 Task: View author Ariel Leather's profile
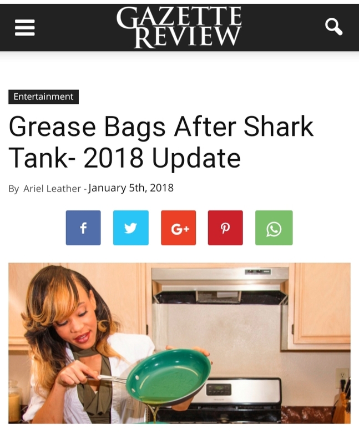(x=52, y=189)
